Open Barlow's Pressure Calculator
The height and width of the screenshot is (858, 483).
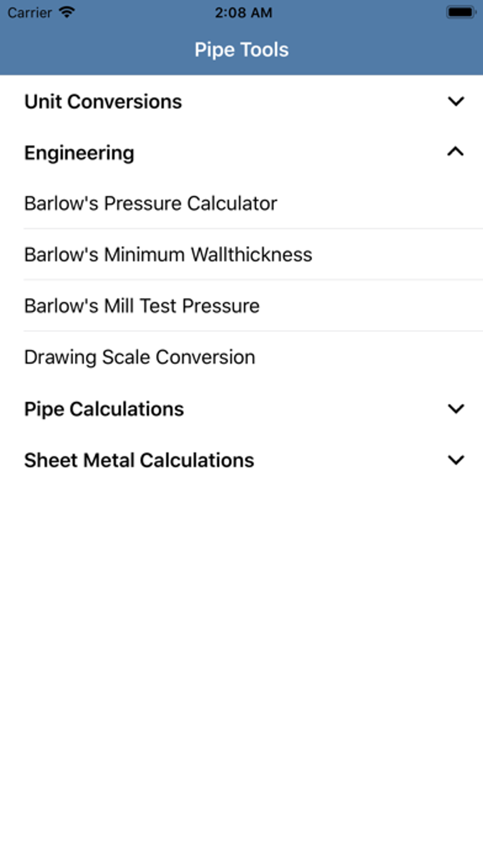tap(151, 204)
